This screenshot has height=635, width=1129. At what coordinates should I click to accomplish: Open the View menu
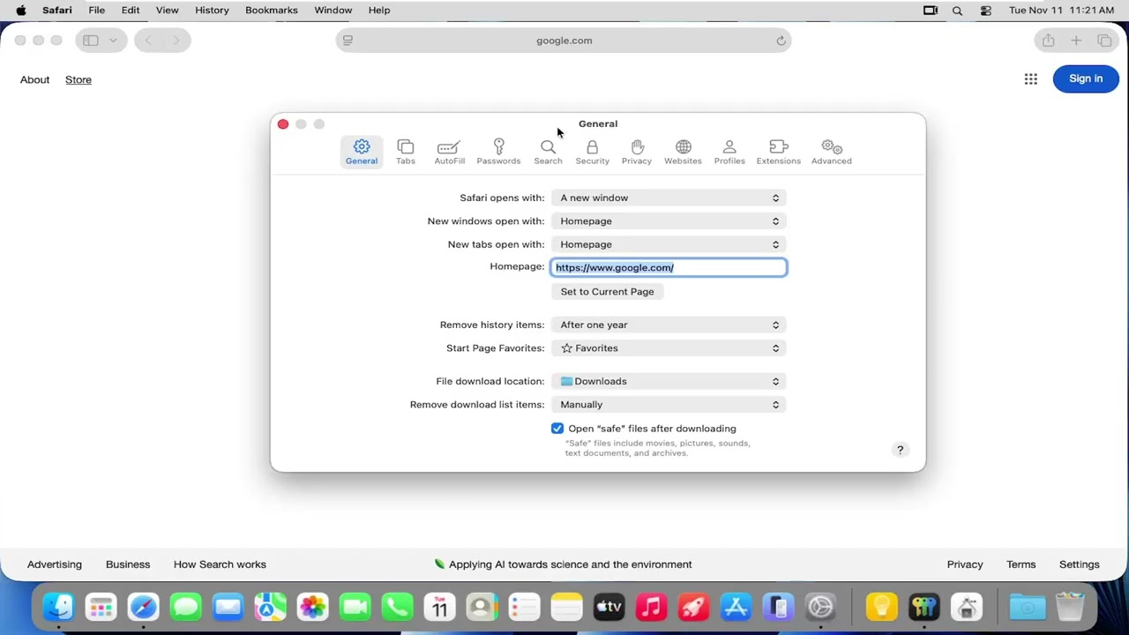(167, 10)
